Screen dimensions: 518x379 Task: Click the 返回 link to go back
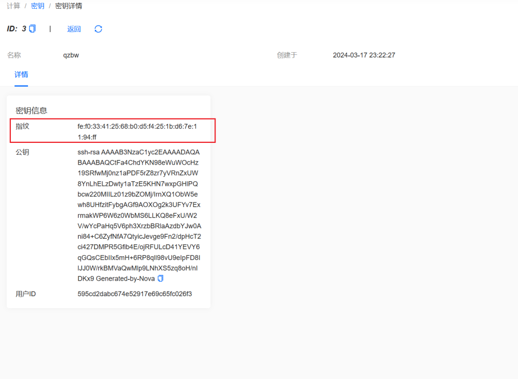tap(74, 29)
